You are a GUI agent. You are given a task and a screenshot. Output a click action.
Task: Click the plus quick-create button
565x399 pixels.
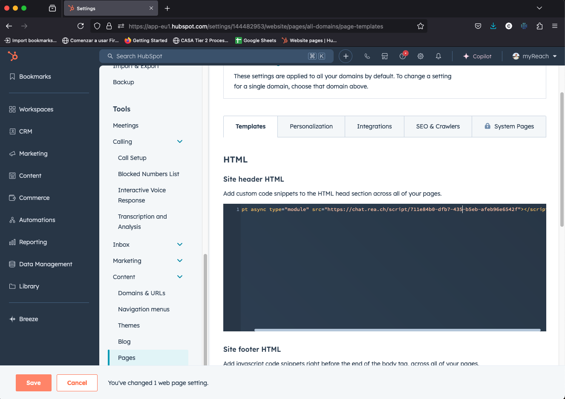point(346,56)
